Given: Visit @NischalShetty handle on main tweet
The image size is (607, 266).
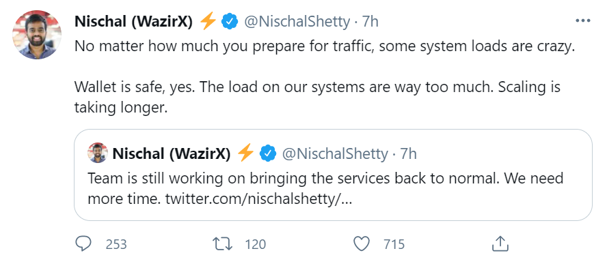Looking at the screenshot, I should (297, 22).
